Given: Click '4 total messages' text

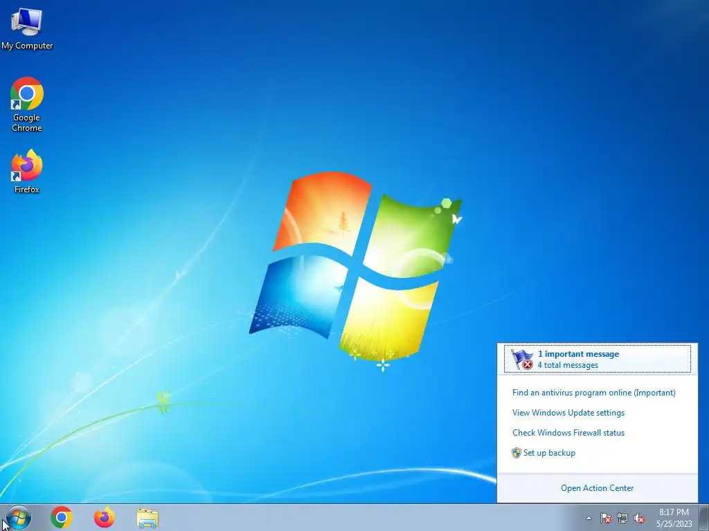Looking at the screenshot, I should pyautogui.click(x=568, y=365).
